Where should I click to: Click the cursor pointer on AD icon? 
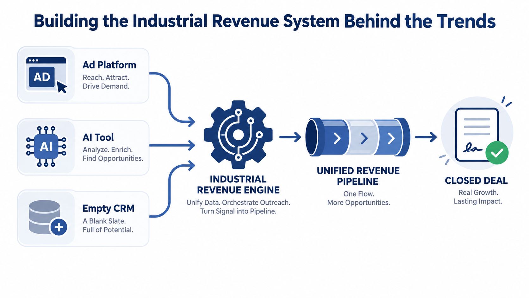tap(62, 87)
